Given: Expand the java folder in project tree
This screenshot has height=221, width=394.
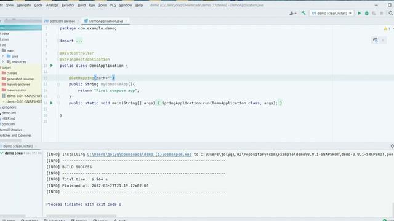Looking at the screenshot, I should tap(2, 56).
